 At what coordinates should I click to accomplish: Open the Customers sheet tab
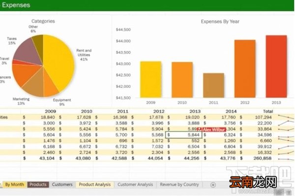pyautogui.click(x=62, y=185)
